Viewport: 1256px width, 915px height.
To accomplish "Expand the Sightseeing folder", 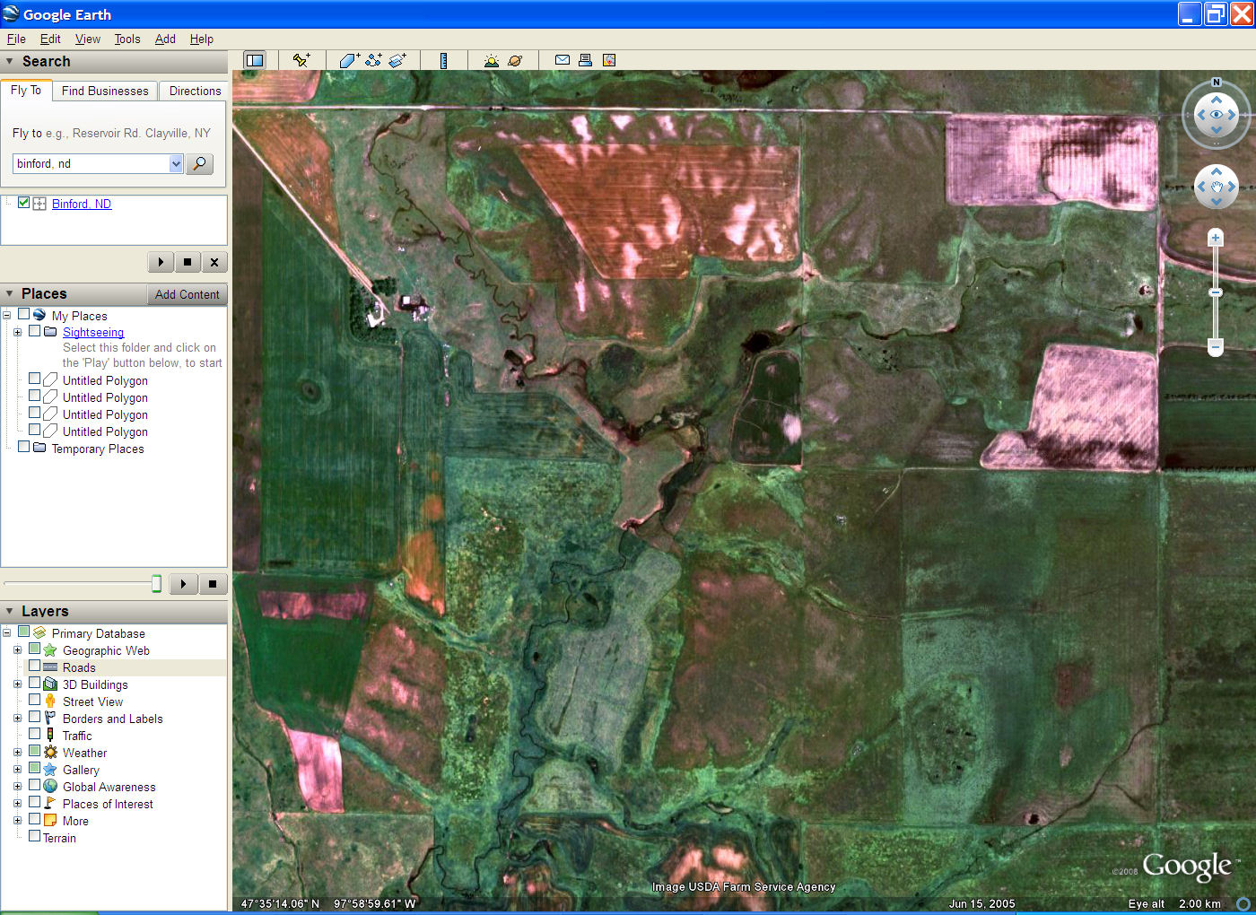I will [x=17, y=332].
